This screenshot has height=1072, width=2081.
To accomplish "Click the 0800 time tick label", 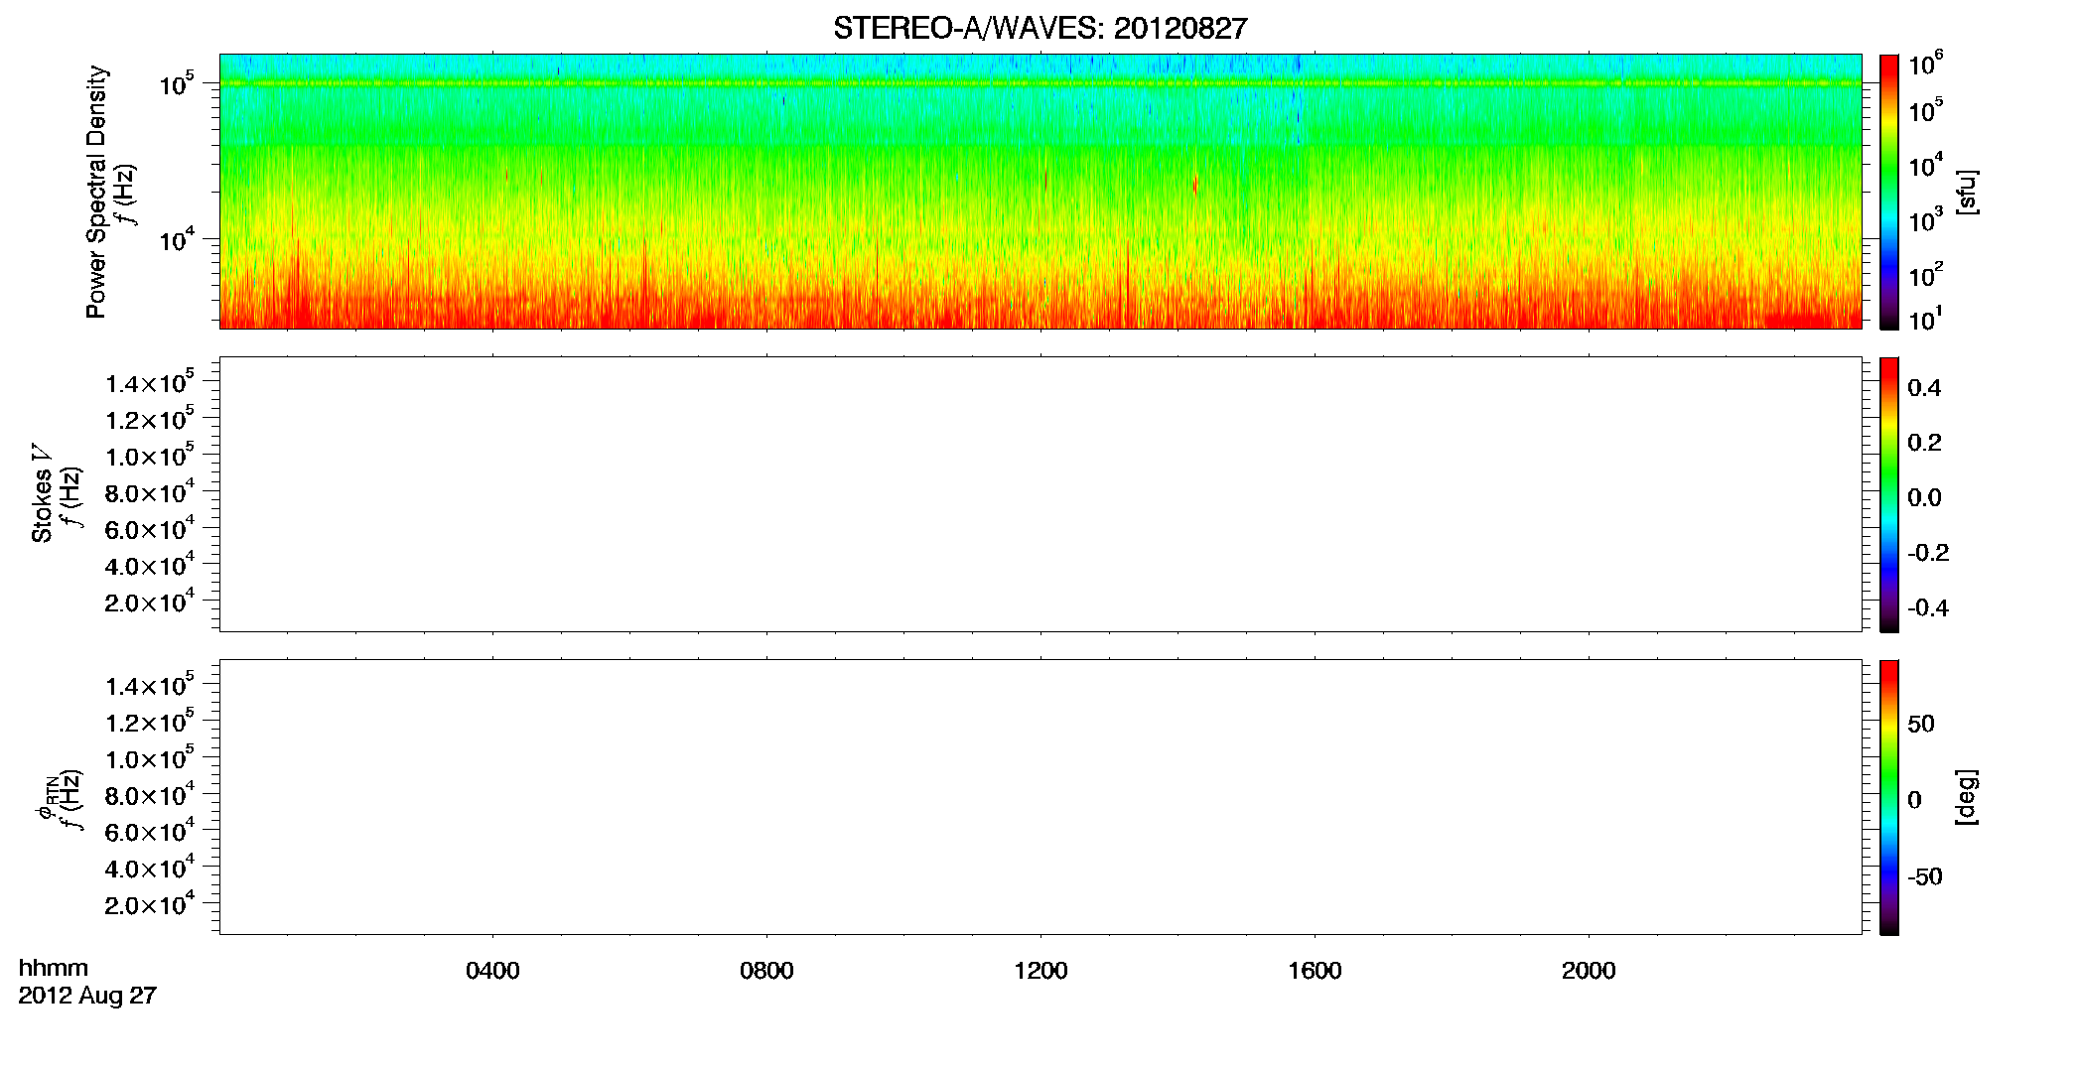I will point(766,971).
